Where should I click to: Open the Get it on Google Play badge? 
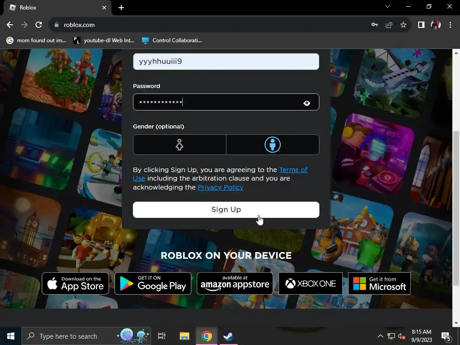(x=153, y=283)
